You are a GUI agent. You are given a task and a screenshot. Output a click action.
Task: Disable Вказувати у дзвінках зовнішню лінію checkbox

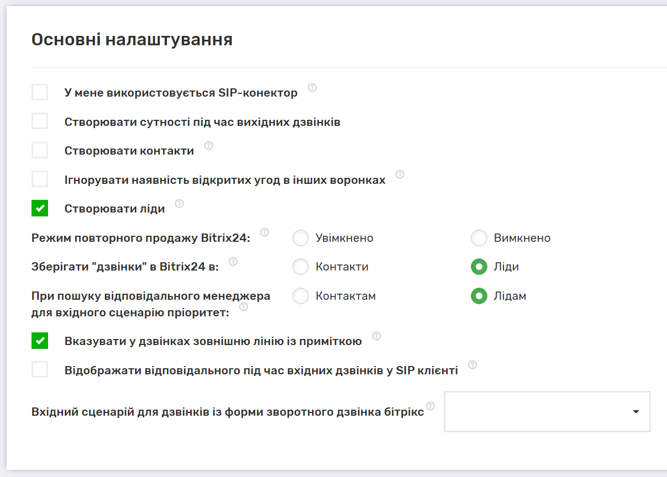point(40,341)
